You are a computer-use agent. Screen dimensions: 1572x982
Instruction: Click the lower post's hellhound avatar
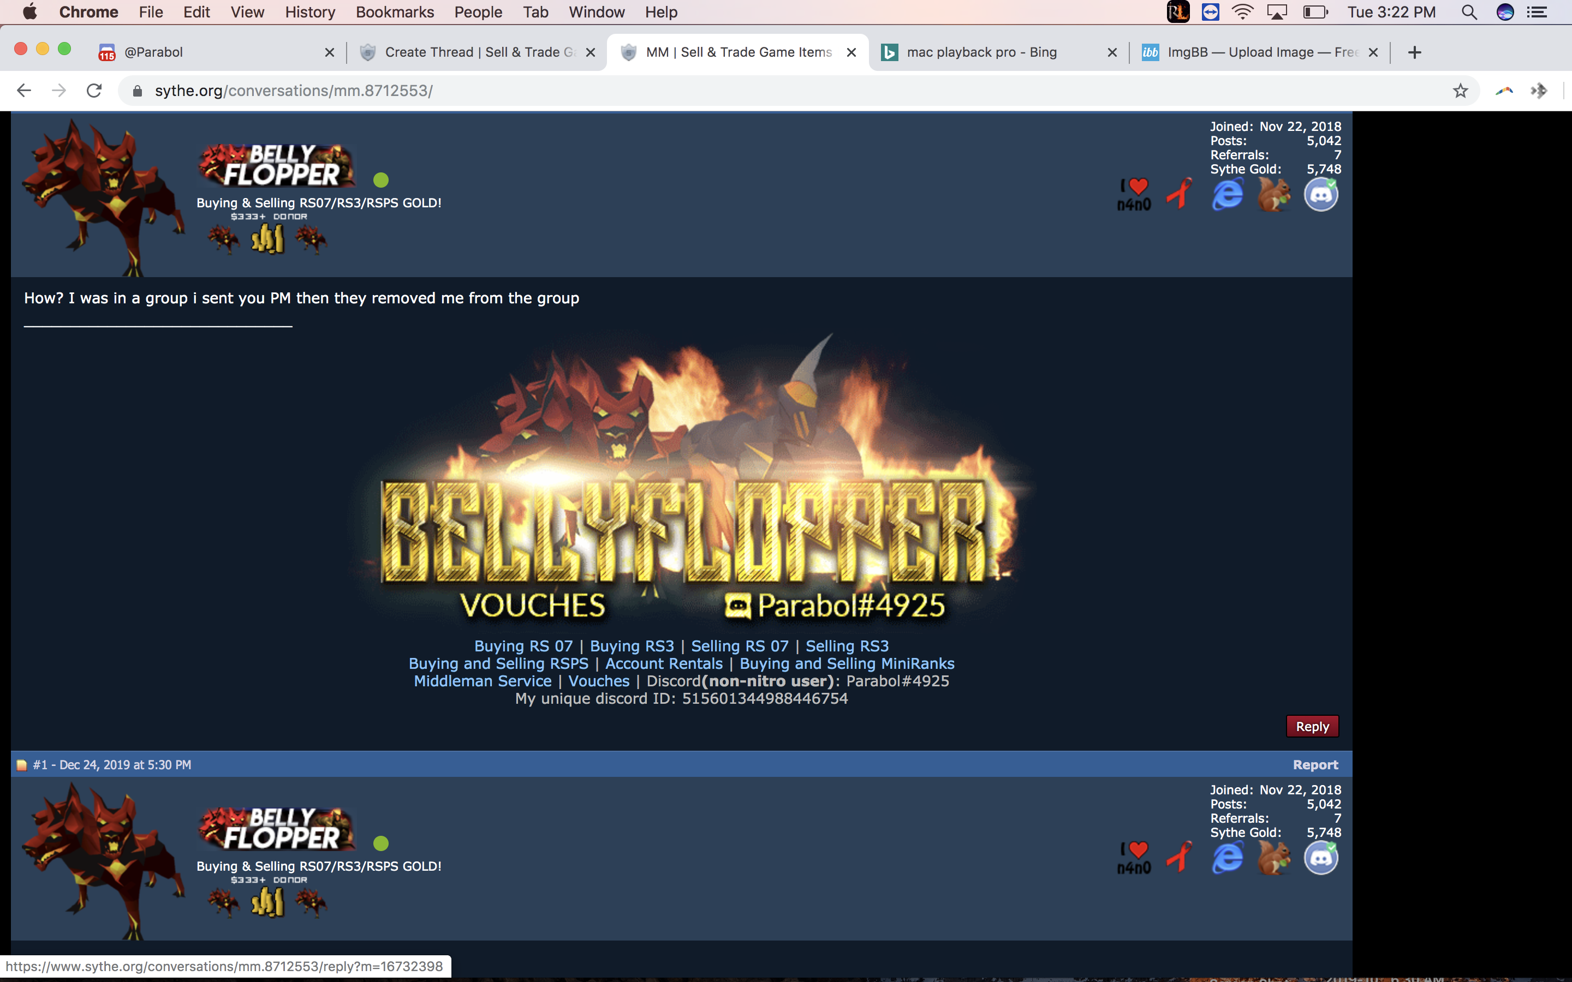[103, 860]
